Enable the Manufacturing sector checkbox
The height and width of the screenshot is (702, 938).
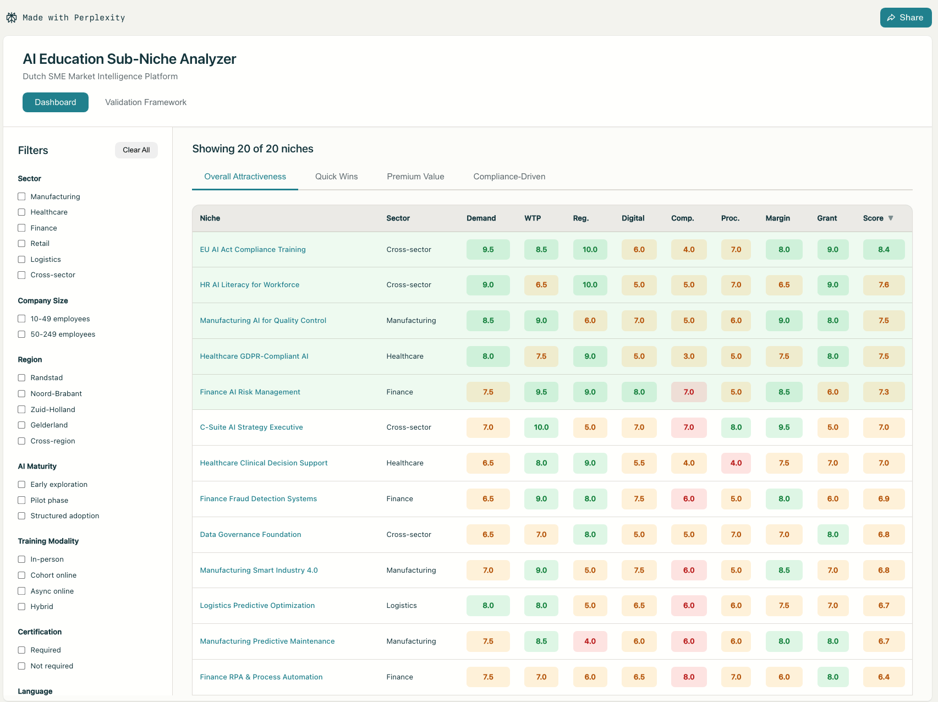pyautogui.click(x=22, y=196)
